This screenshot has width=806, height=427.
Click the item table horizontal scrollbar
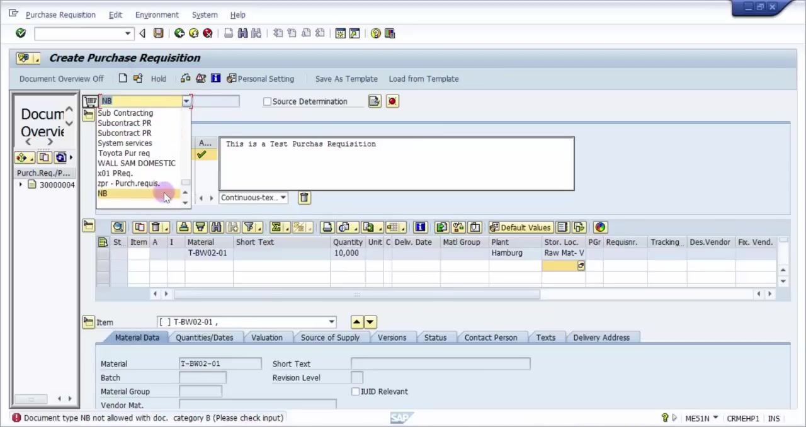click(357, 294)
